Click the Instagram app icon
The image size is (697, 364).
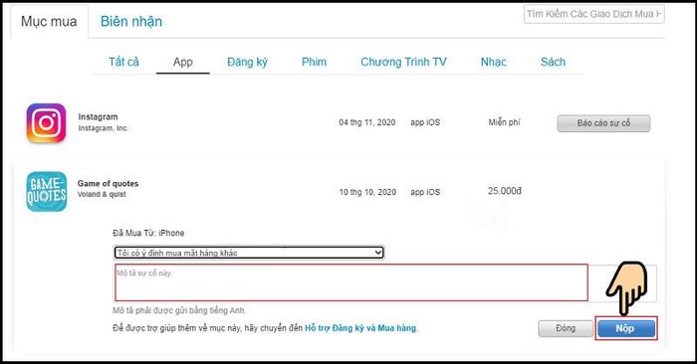[x=46, y=123]
